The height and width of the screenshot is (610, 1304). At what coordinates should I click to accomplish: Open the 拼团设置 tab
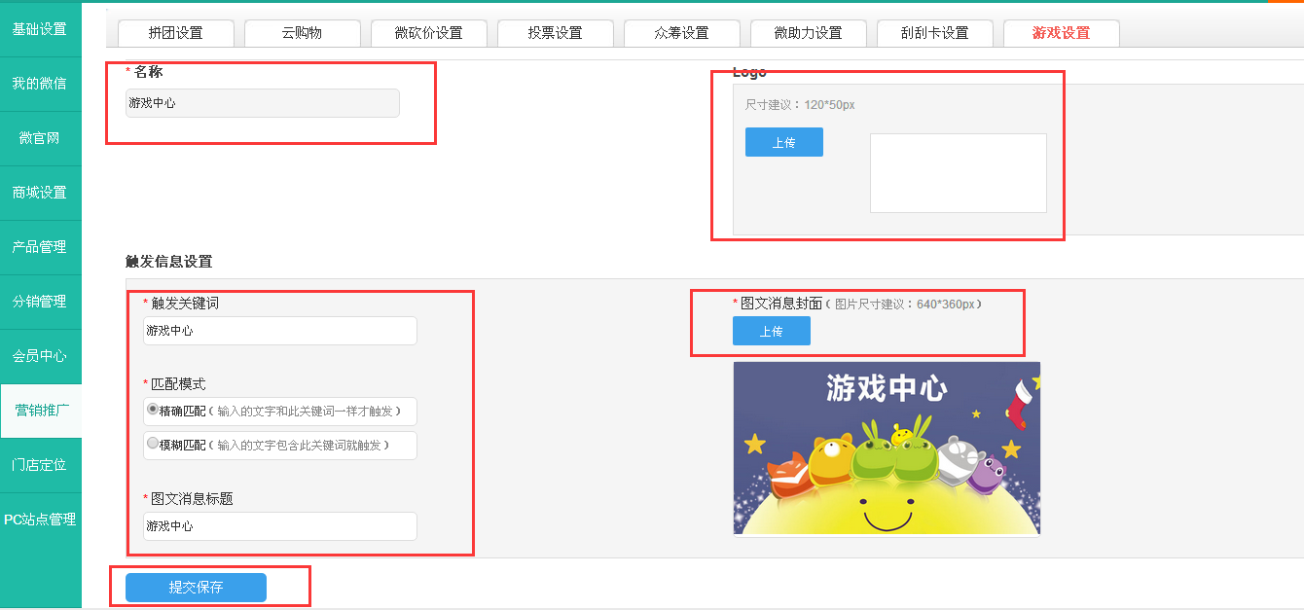(176, 33)
